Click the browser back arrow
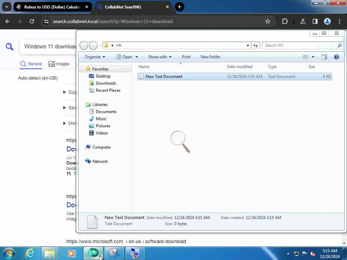Image resolution: width=347 pixels, height=260 pixels. click(7, 21)
